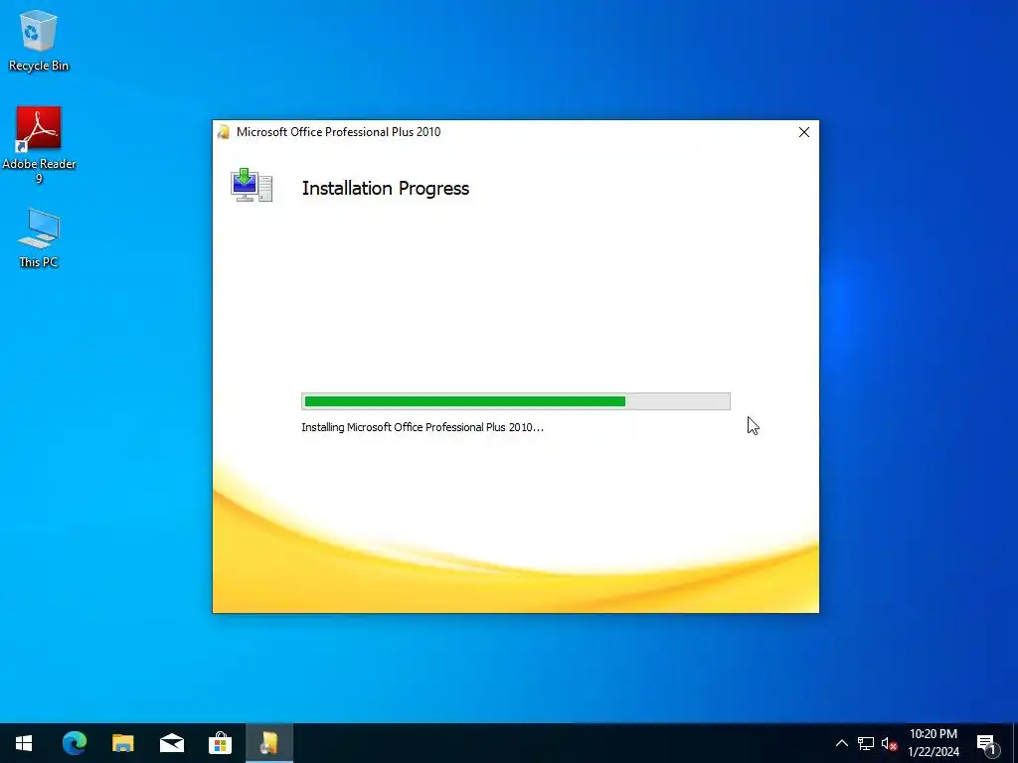Launch Microsoft Edge from the taskbar
Screen dimensions: 1018x763
[x=74, y=743]
